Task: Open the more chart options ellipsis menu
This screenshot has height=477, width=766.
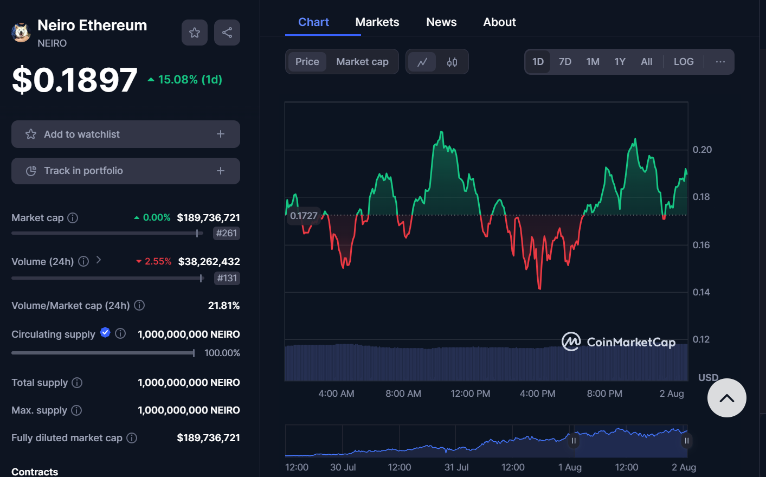Action: pos(720,62)
